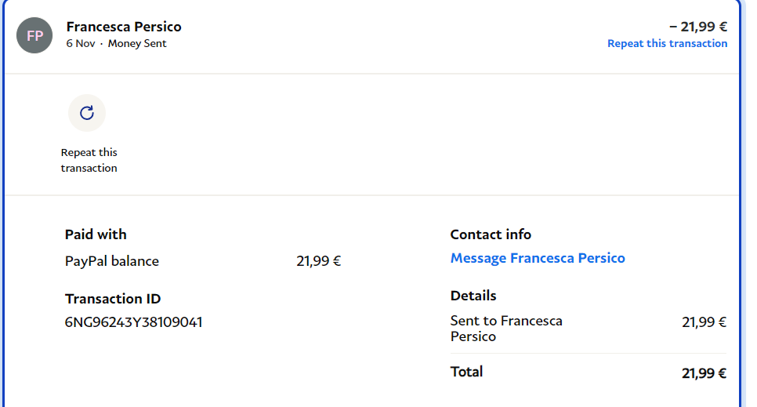This screenshot has height=407, width=757.
Task: Click the circular repeat arrow icon
Action: [x=87, y=113]
